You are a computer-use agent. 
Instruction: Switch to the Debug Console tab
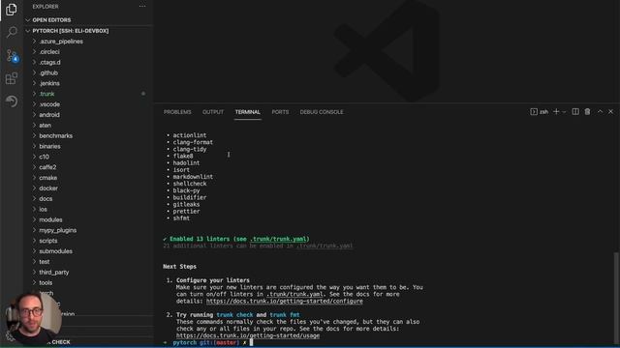[x=322, y=112]
